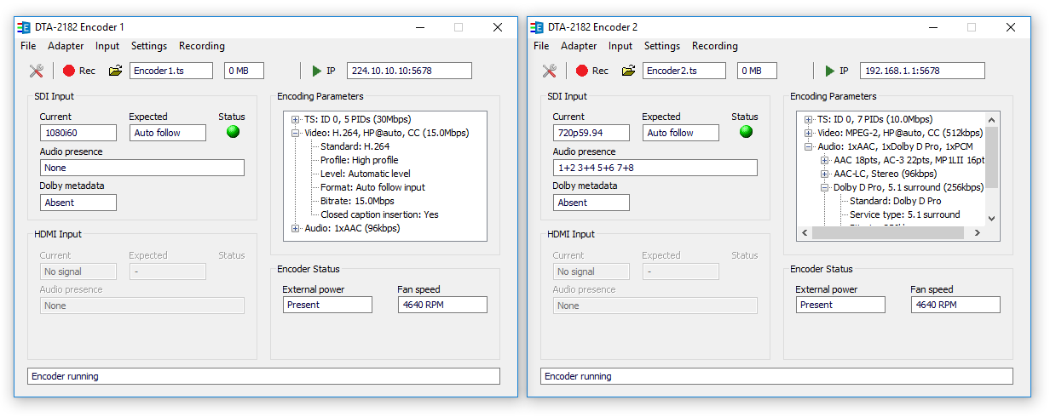Screen dimensions: 1050x417
Task: Click vertical scrollbar in Encoder 2 parameters tree
Action: click(x=991, y=157)
